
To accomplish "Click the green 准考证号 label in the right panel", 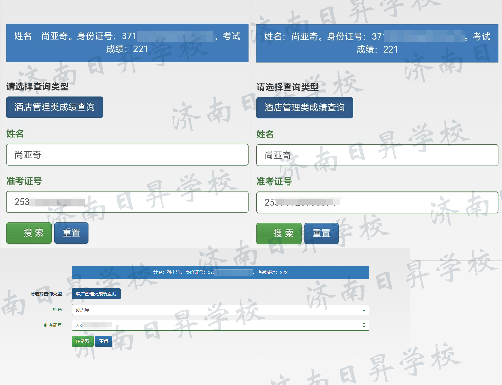I will tap(274, 182).
